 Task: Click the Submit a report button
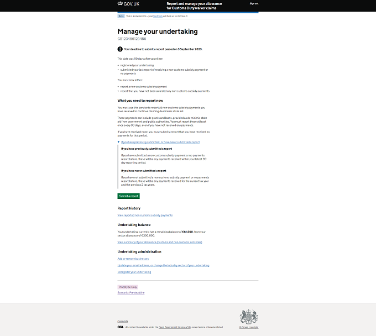tap(128, 196)
